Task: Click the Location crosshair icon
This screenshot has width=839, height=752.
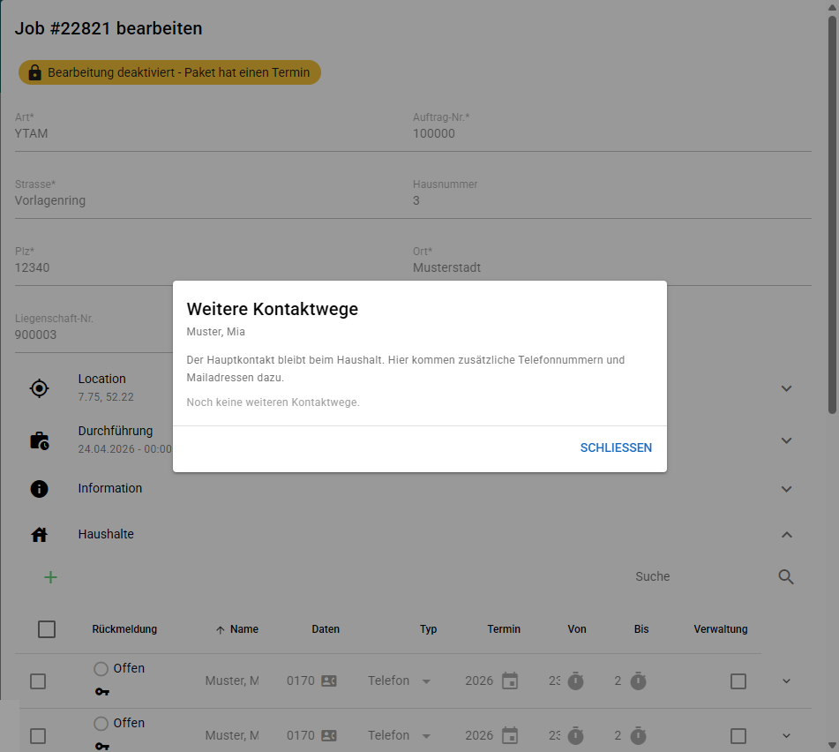Action: (39, 388)
